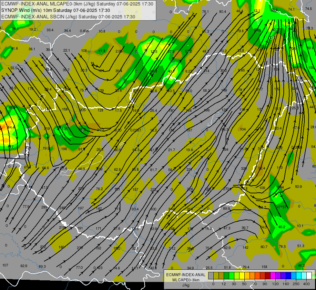
Task: Click the 135 value in the green patch
Action: (65, 129)
